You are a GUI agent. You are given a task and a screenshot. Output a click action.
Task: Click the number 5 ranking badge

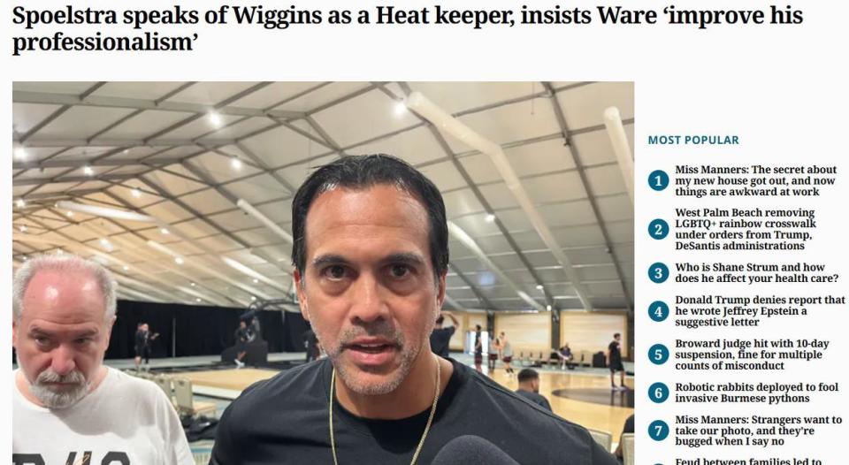click(658, 354)
